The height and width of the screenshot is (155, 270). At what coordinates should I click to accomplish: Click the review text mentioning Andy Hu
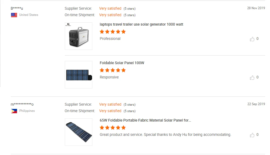click(165, 135)
